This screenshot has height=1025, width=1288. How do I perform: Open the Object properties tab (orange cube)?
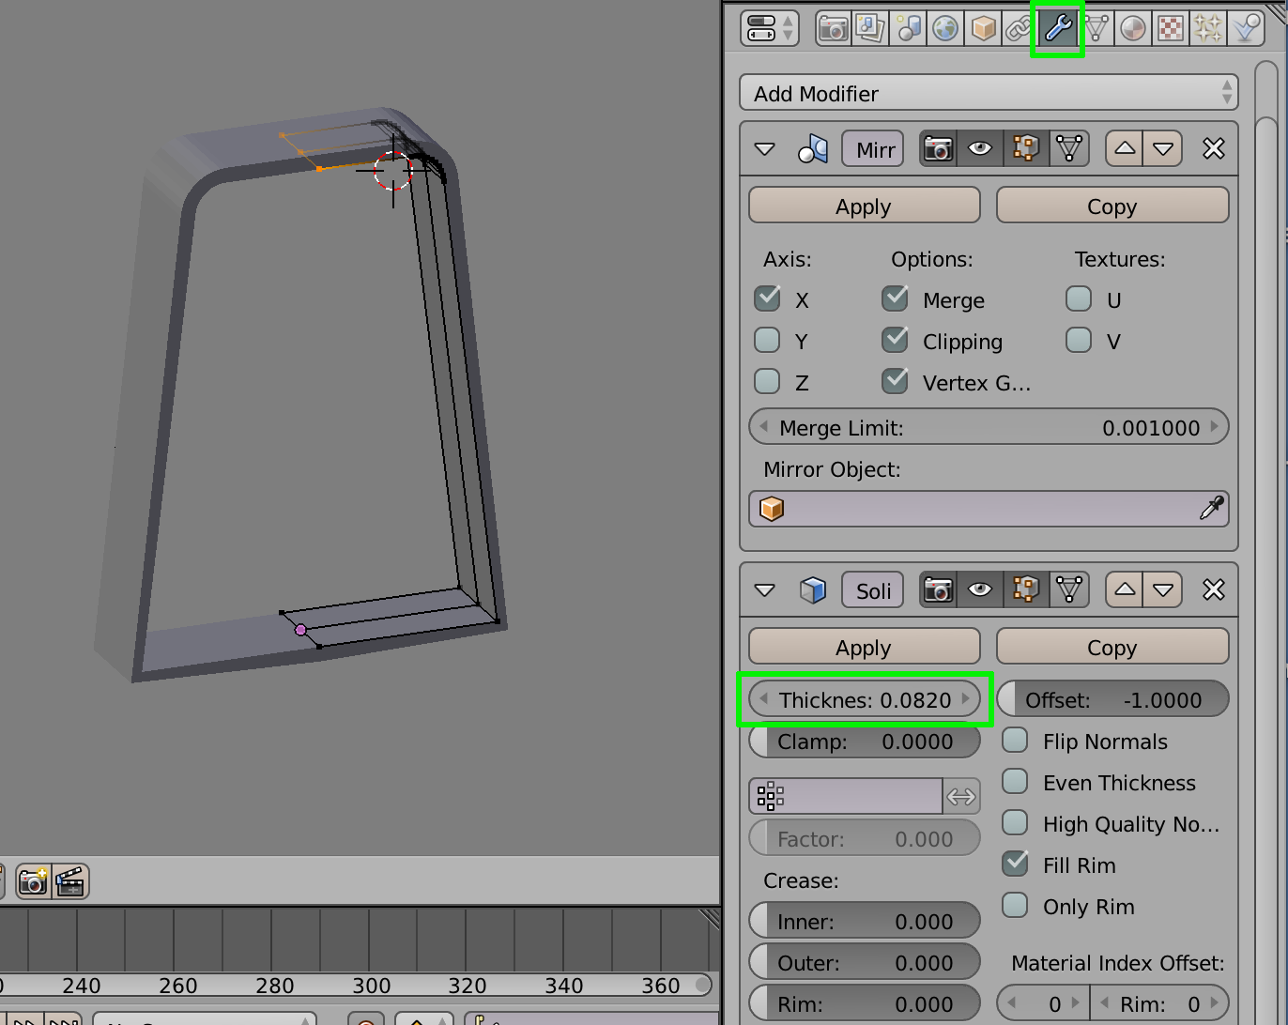click(x=983, y=28)
